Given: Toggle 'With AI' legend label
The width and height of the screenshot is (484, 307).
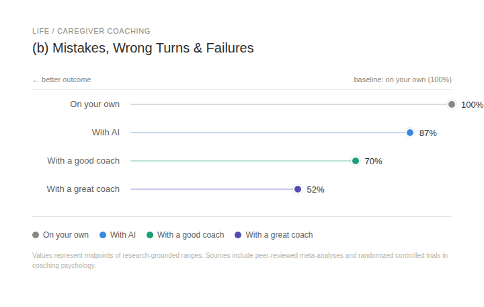Looking at the screenshot, I should tap(123, 235).
